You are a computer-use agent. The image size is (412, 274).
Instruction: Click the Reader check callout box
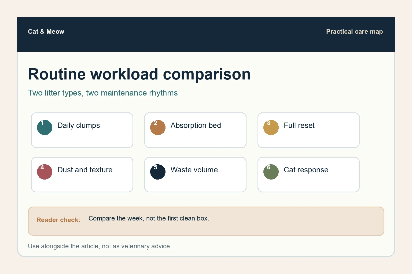206,221
